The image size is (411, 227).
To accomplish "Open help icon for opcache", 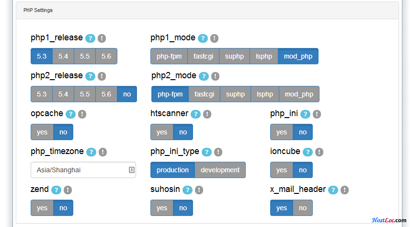I will pyautogui.click(x=70, y=114).
